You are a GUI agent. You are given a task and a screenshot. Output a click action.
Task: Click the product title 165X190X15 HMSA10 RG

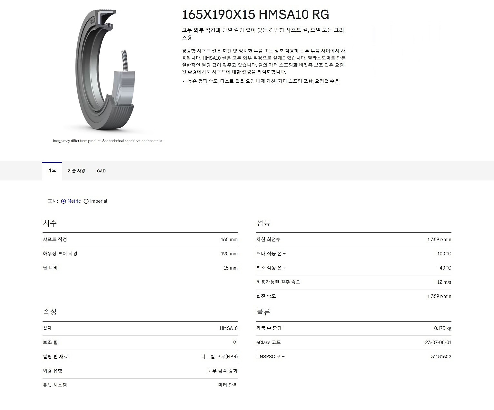(x=255, y=15)
